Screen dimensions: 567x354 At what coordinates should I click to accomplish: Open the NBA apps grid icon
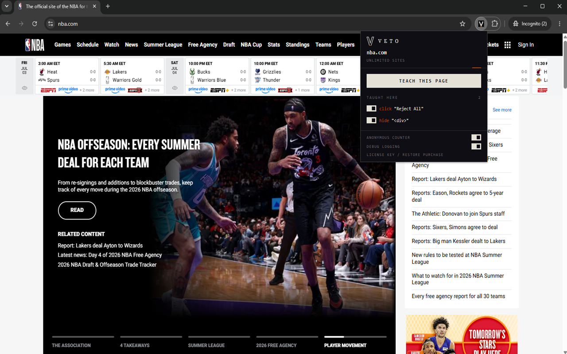tap(508, 45)
